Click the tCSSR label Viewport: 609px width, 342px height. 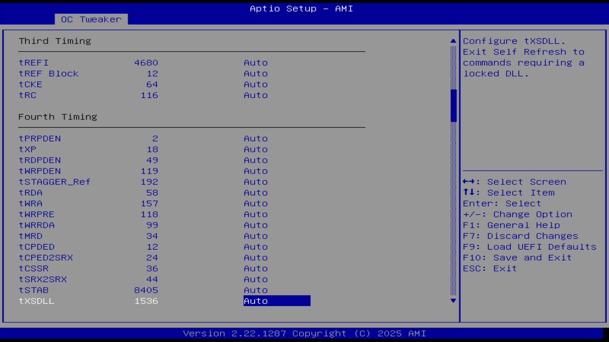pos(34,269)
